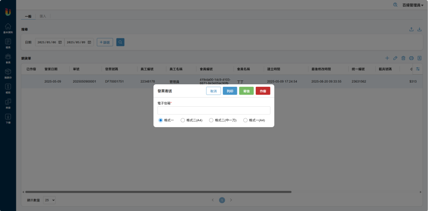Open the help icon in top bar
Image resolution: width=428 pixels, height=211 pixels.
click(x=395, y=5)
